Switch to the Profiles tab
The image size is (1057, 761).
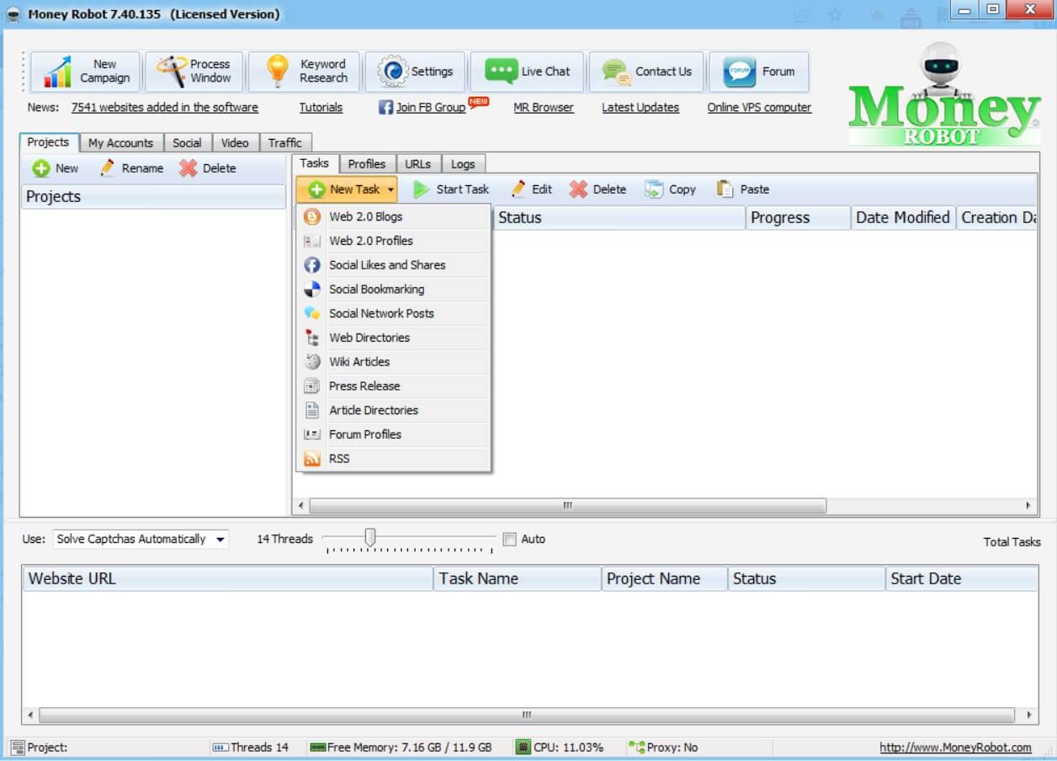click(367, 164)
